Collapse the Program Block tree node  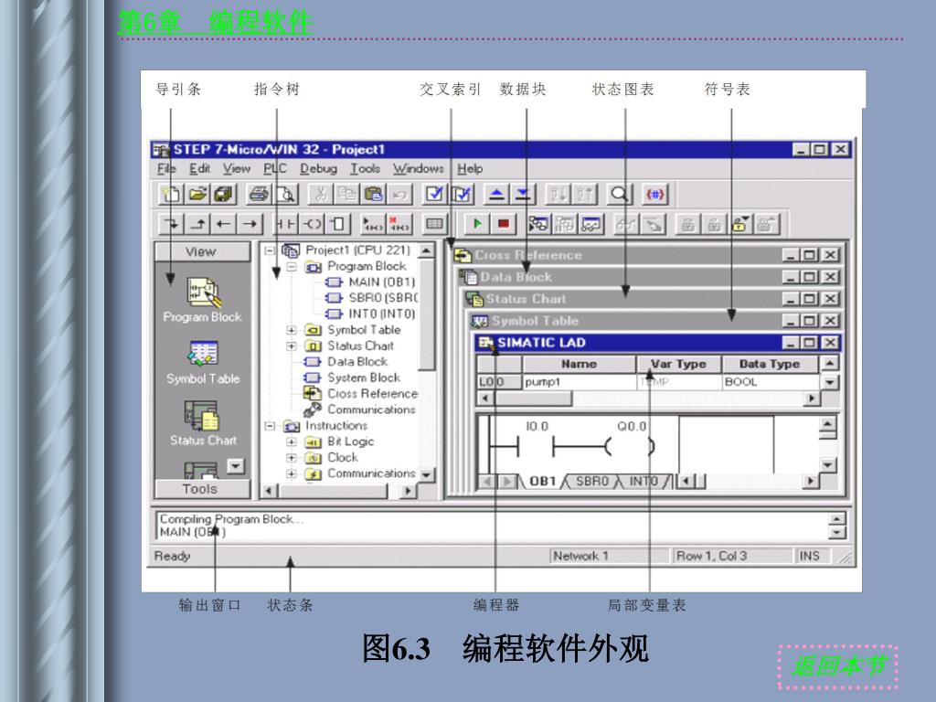coord(292,267)
